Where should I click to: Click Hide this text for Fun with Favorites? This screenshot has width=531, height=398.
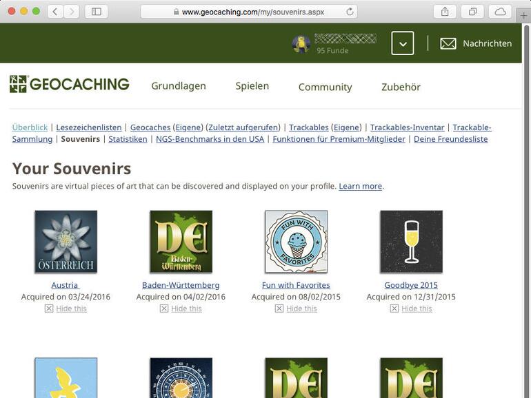(302, 308)
